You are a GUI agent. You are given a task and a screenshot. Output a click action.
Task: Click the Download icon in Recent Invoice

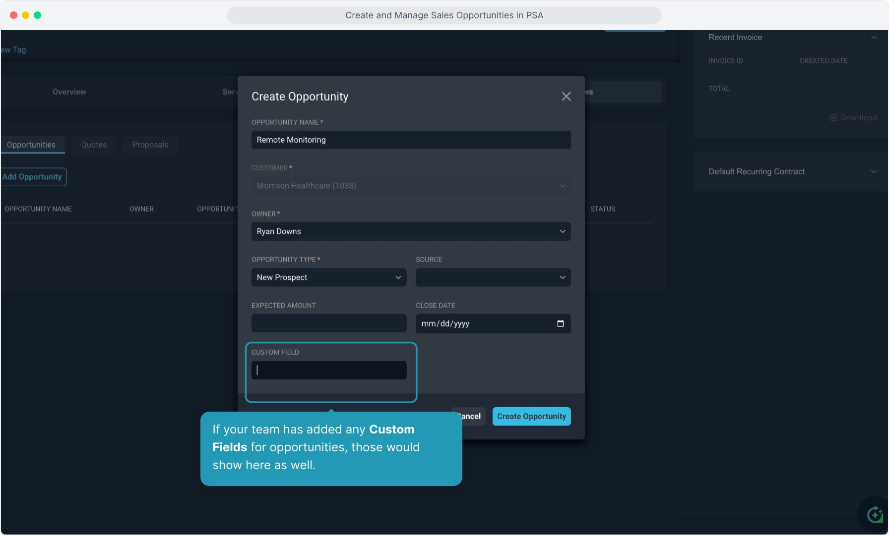834,117
